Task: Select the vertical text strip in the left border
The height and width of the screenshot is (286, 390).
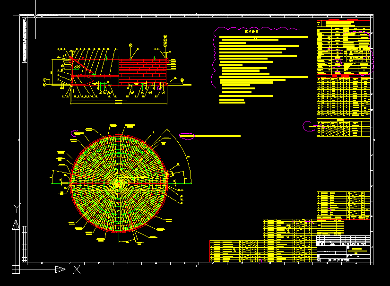Action: 25,40
